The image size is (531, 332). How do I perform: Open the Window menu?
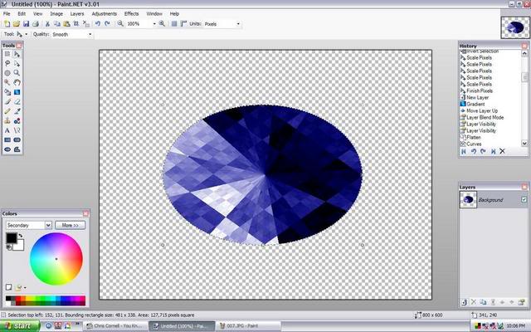154,14
